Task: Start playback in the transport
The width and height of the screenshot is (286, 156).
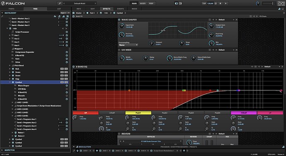Action: pyautogui.click(x=226, y=3)
